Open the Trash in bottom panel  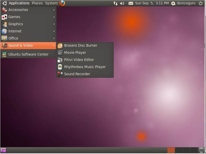click(x=201, y=150)
